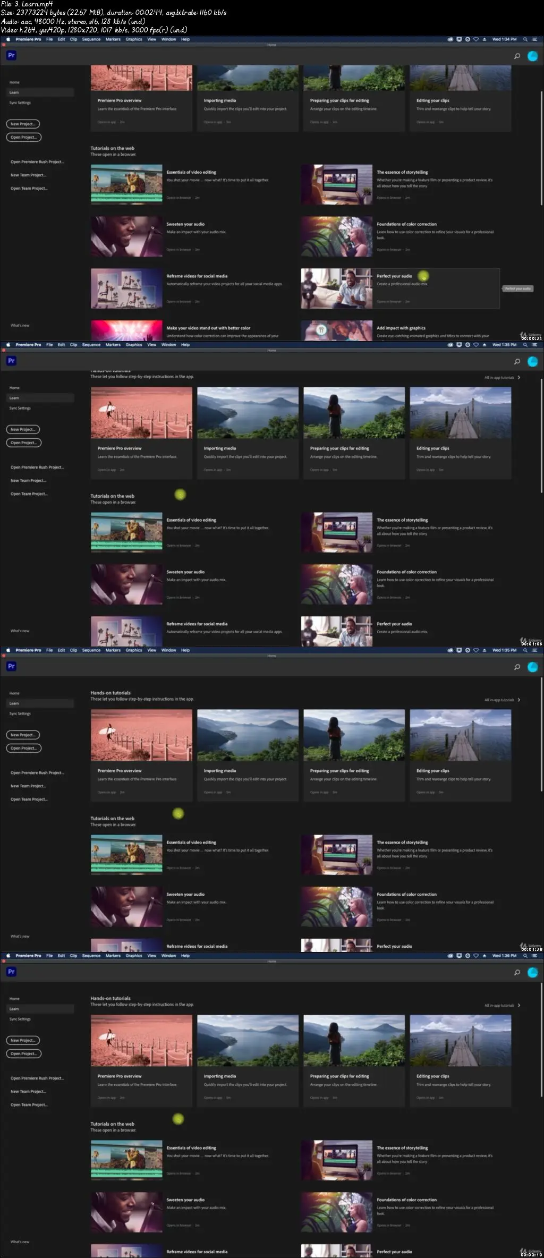Click the Spotlight icon in the top frame's menu bar
This screenshot has height=1258, width=544.
(525, 39)
